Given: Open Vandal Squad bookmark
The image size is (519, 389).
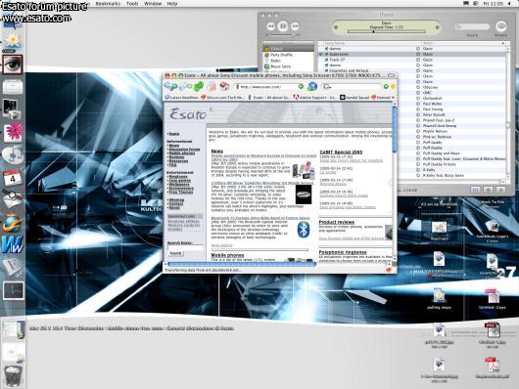Looking at the screenshot, I should point(355,98).
